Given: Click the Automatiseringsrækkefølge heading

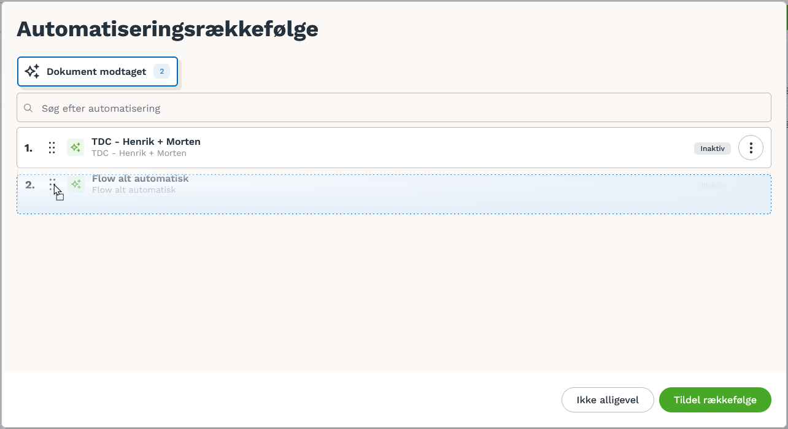Looking at the screenshot, I should coord(168,29).
